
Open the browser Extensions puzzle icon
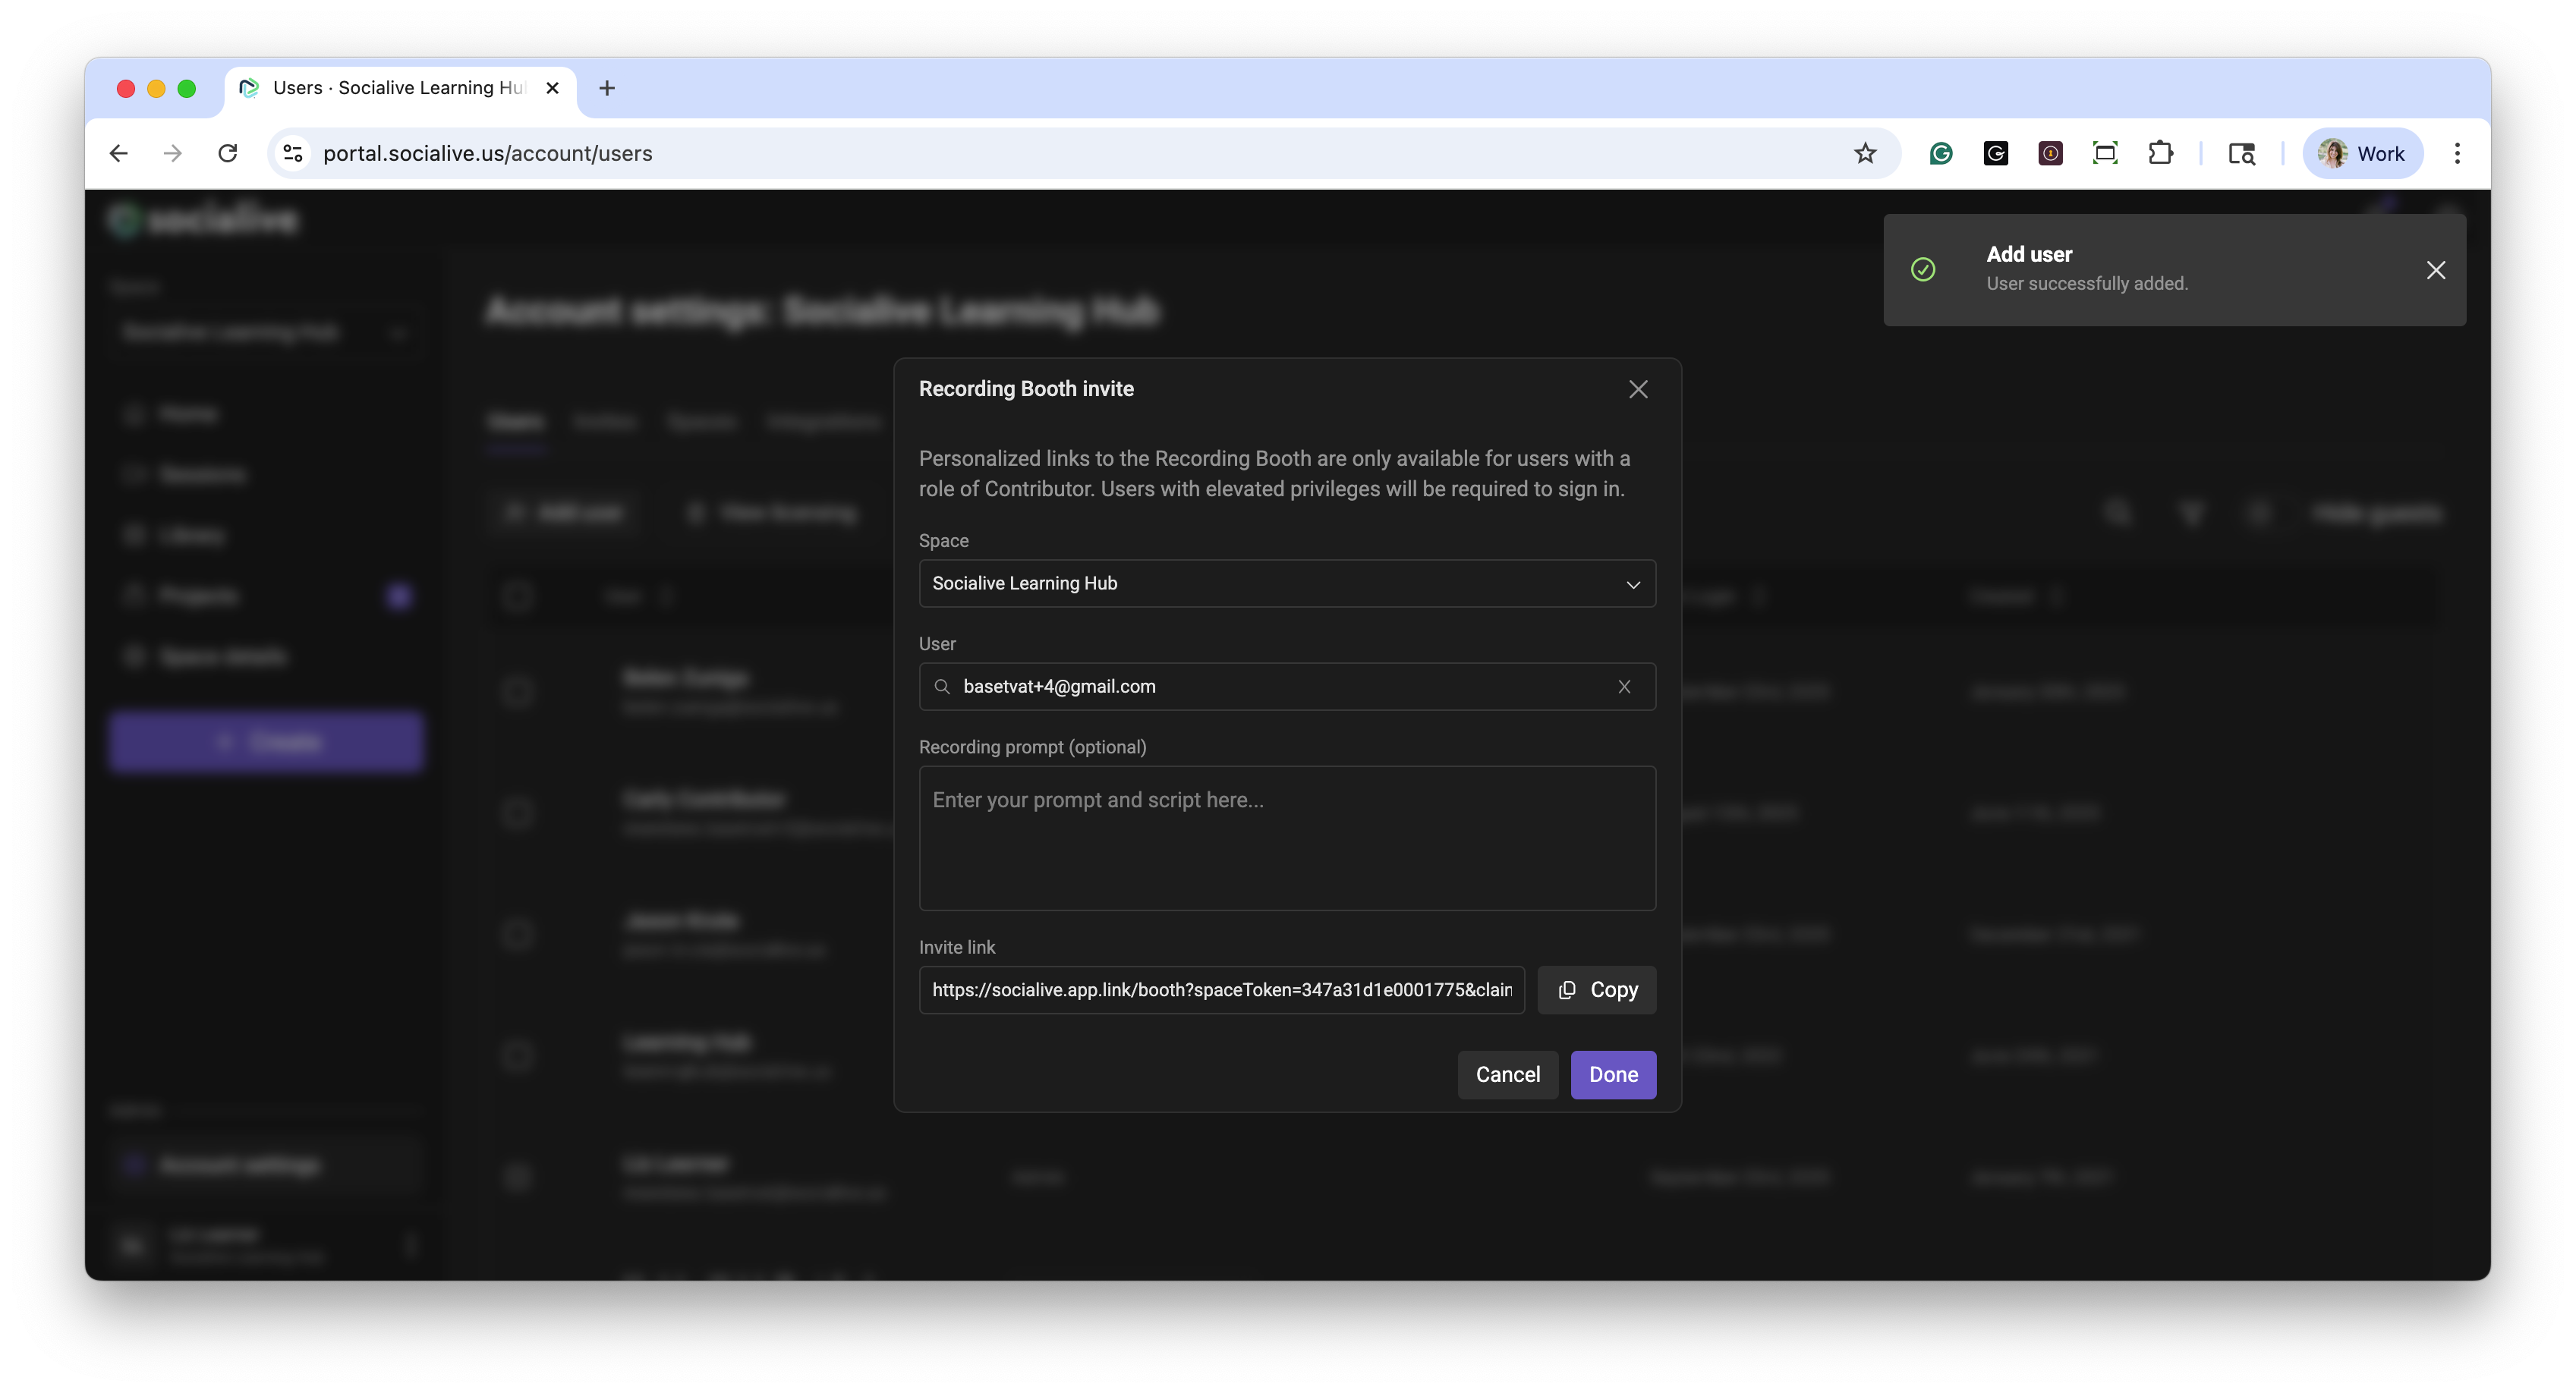[x=2160, y=153]
